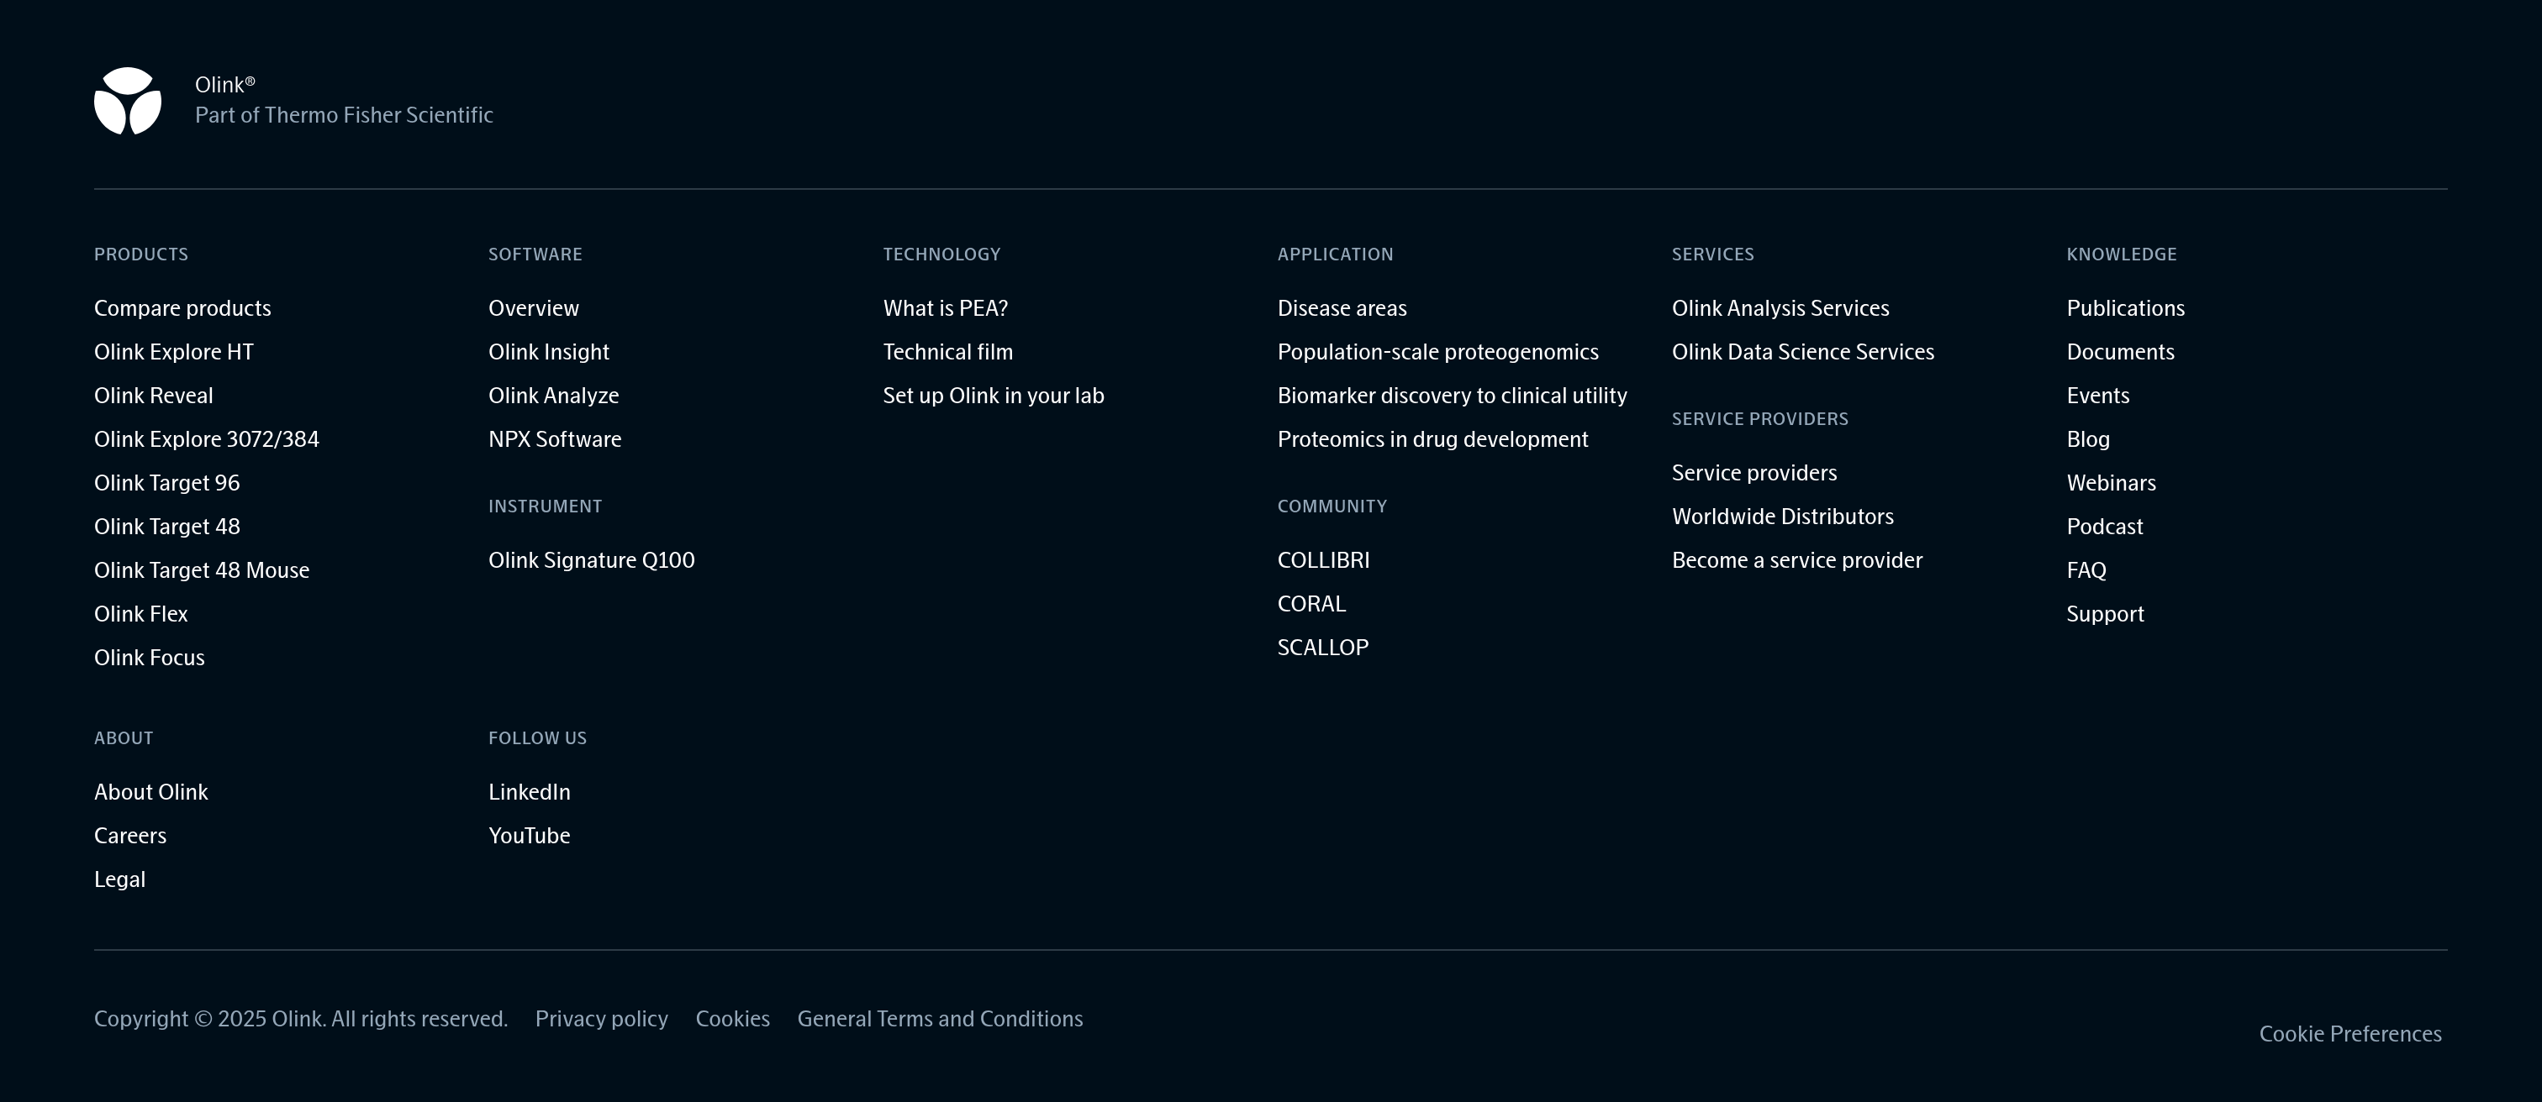Open the Legal link
Viewport: 2542px width, 1102px height.
point(119,879)
